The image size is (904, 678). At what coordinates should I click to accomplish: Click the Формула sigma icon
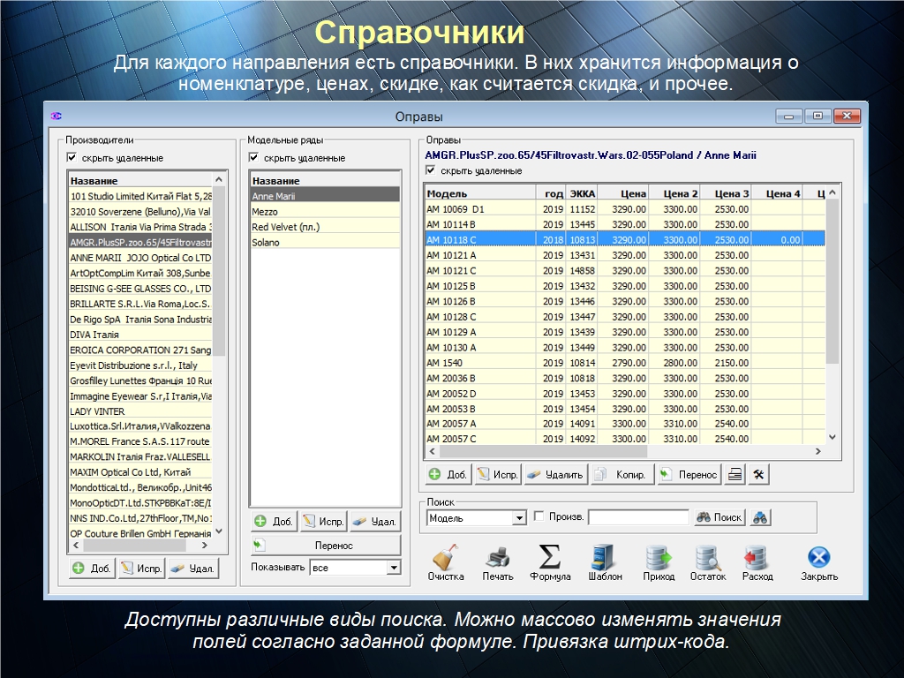pyautogui.click(x=549, y=558)
